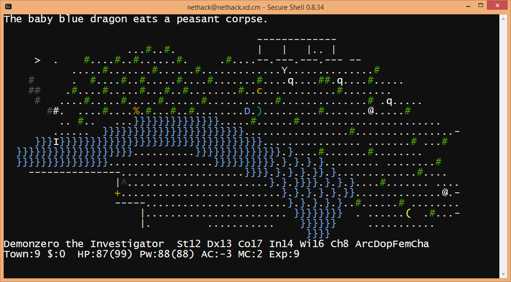Click the '@' character near the right edge

[x=445, y=192]
